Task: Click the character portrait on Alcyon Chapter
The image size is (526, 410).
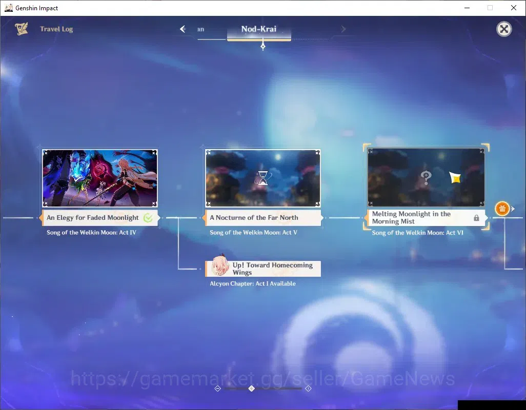Action: tap(220, 265)
